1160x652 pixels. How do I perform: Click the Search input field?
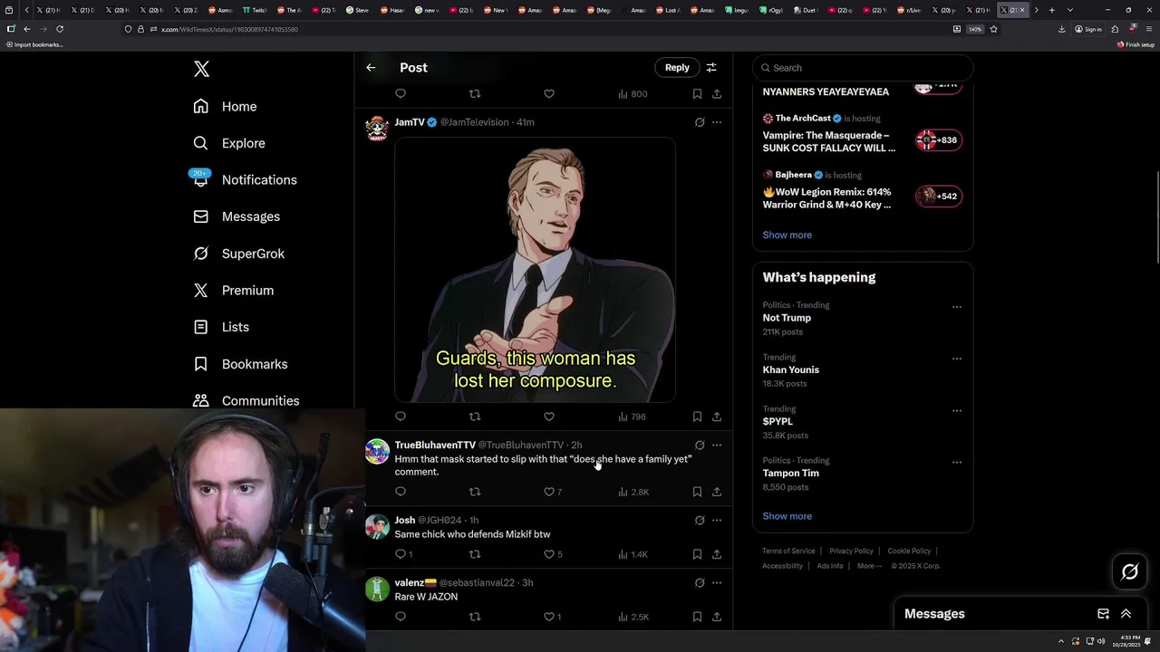click(863, 68)
